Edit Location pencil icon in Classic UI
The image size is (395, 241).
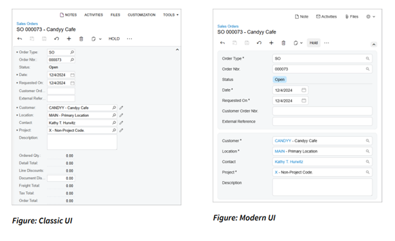(121, 115)
